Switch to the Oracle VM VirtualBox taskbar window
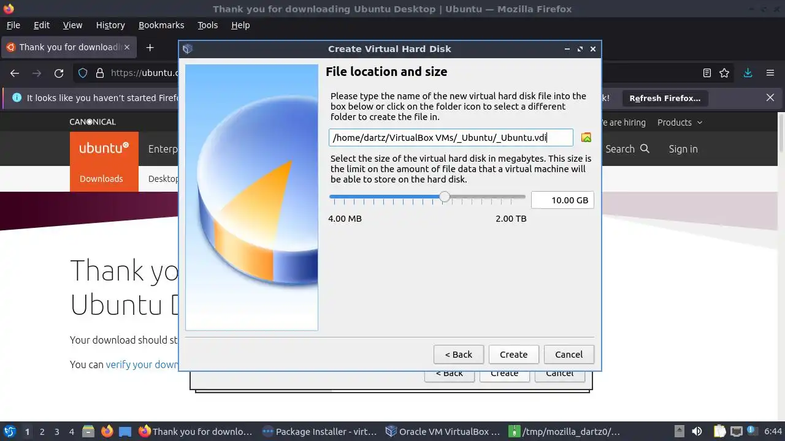The image size is (785, 441). (x=443, y=431)
